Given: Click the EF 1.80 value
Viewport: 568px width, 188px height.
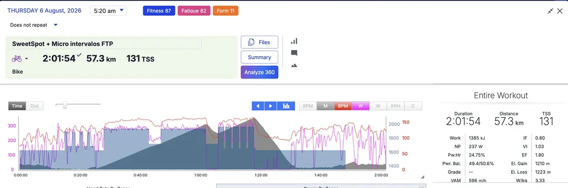Looking at the screenshot, I should pos(540,155).
